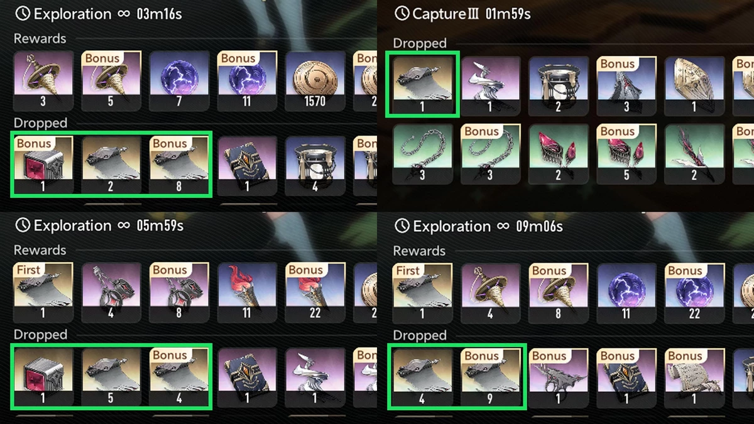The image size is (754, 424).
Task: Select the drum item with count 4
Action: [x=315, y=166]
